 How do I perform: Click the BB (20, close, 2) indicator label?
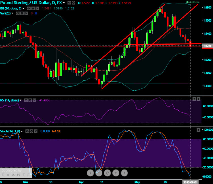pyautogui.click(x=11, y=9)
